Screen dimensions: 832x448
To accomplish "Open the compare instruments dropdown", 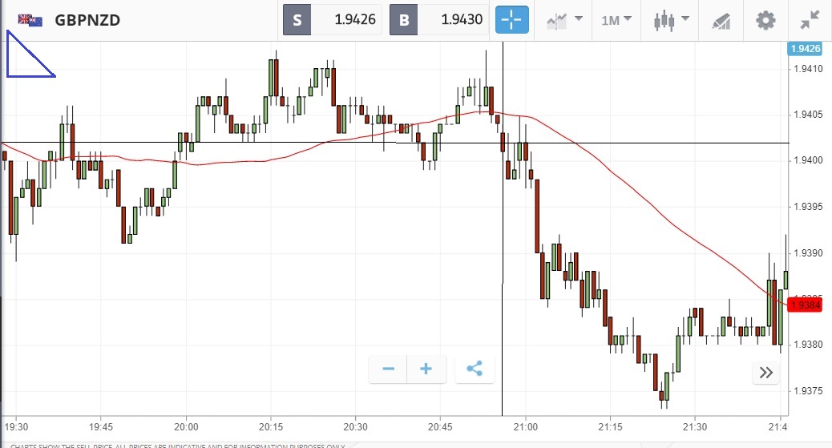I will [563, 20].
